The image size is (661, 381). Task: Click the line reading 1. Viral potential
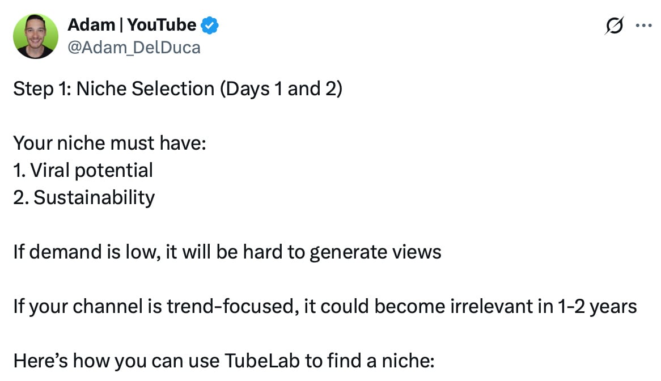click(83, 170)
